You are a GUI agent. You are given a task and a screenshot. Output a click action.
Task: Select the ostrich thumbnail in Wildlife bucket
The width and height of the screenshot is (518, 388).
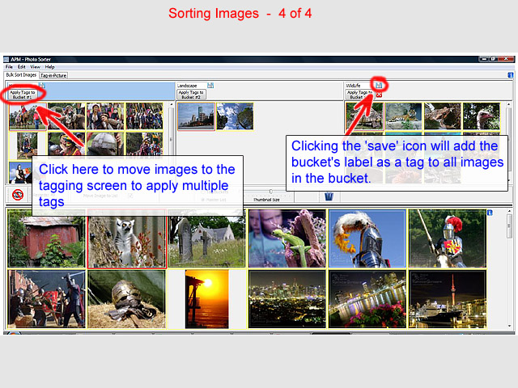482,116
